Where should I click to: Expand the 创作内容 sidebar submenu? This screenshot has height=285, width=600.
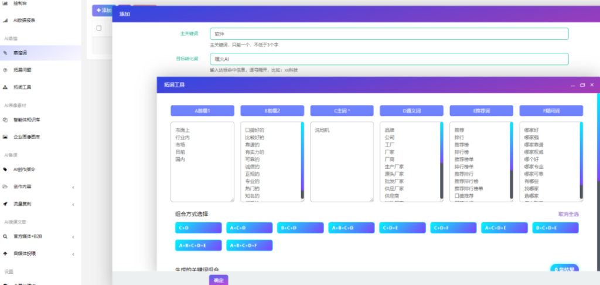point(73,187)
